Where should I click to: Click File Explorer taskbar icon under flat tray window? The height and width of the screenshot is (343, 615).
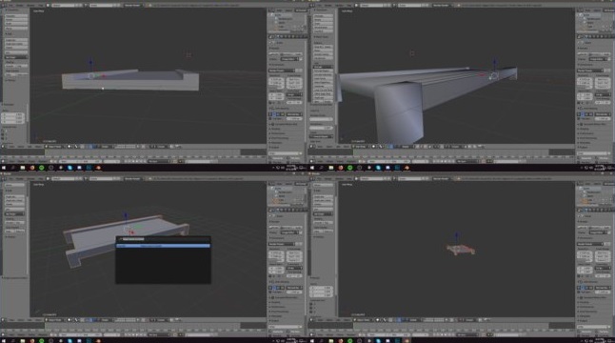[23, 168]
